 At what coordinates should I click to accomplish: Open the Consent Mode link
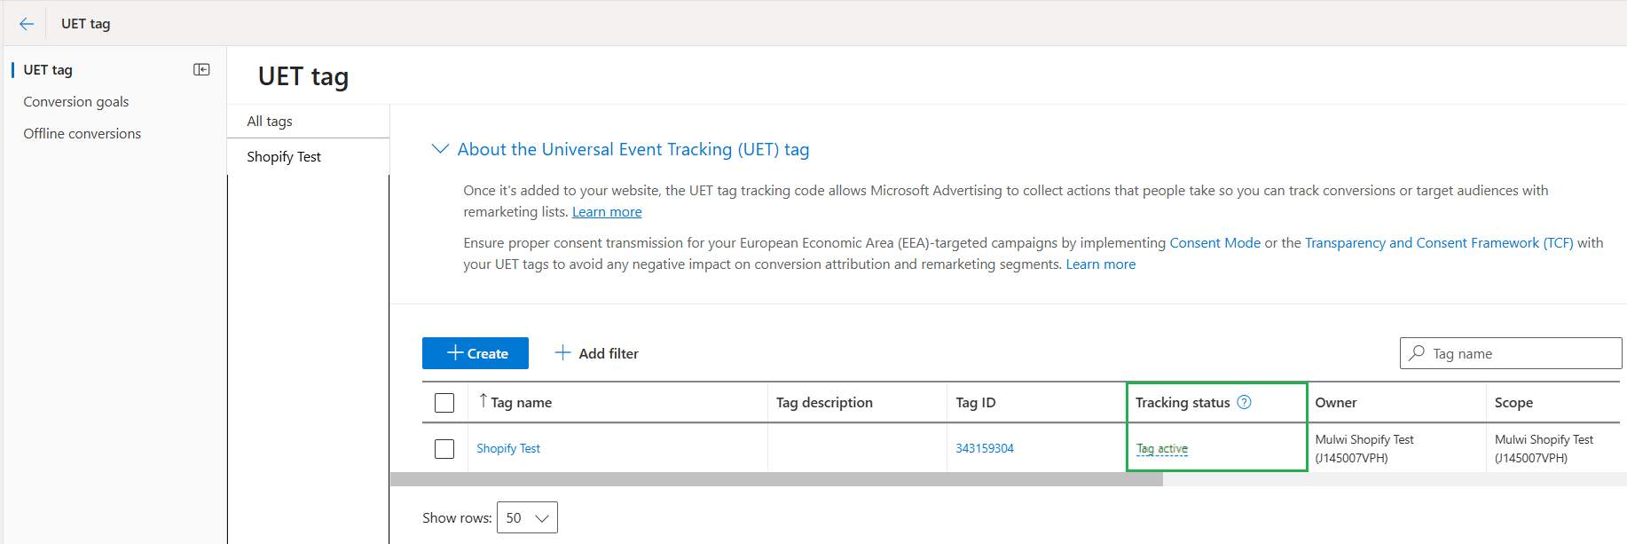click(1214, 242)
